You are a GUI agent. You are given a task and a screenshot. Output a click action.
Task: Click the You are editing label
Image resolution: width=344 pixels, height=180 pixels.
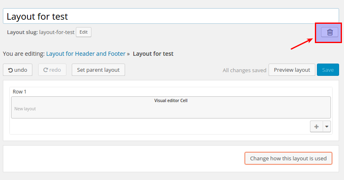[x=24, y=54]
